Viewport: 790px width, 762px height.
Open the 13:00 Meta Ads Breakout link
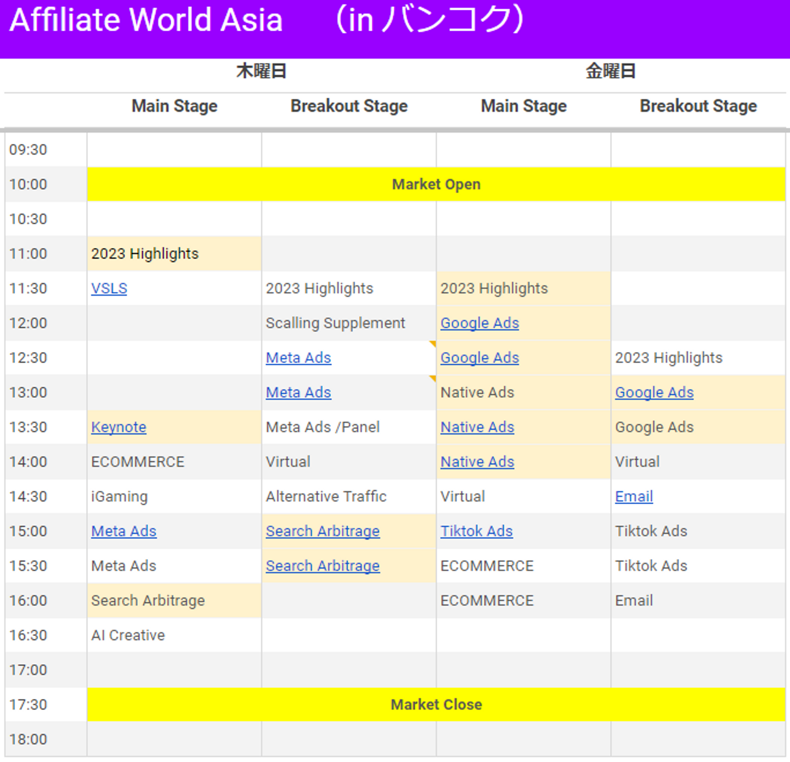click(298, 393)
